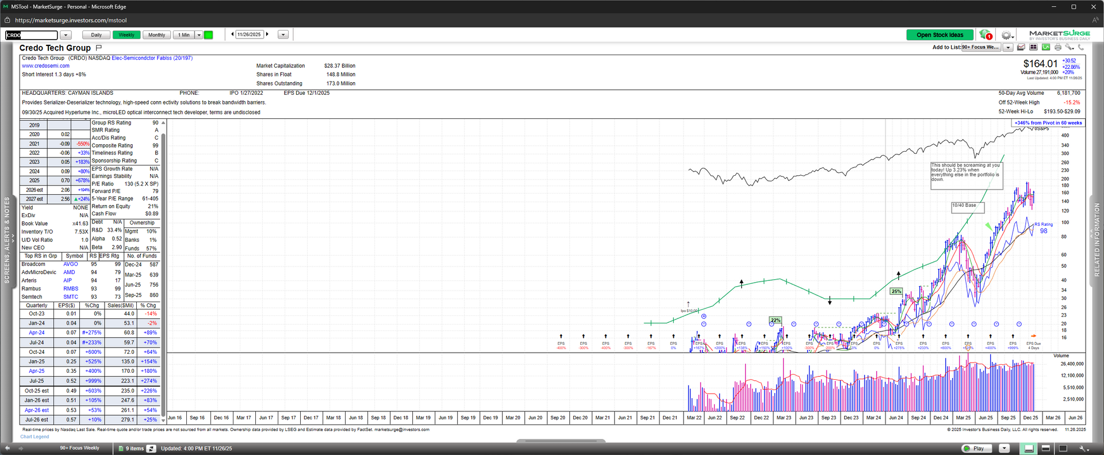This screenshot has width=1104, height=455.
Task: Open the Add to List dropdown arrow
Action: pyautogui.click(x=1008, y=47)
